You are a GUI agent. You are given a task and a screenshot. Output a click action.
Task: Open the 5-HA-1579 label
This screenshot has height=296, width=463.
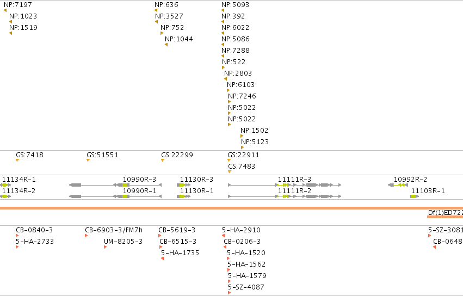click(x=247, y=276)
